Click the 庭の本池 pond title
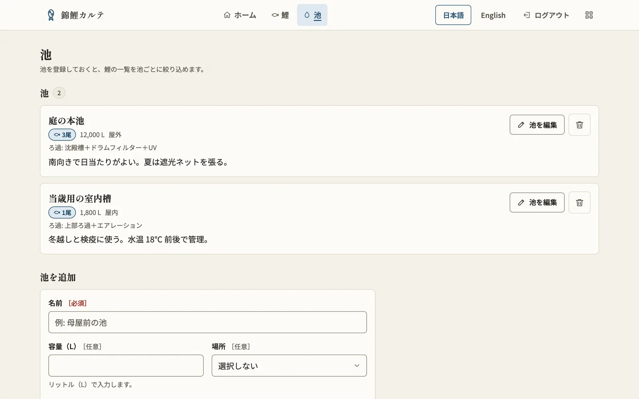639x399 pixels. [66, 121]
